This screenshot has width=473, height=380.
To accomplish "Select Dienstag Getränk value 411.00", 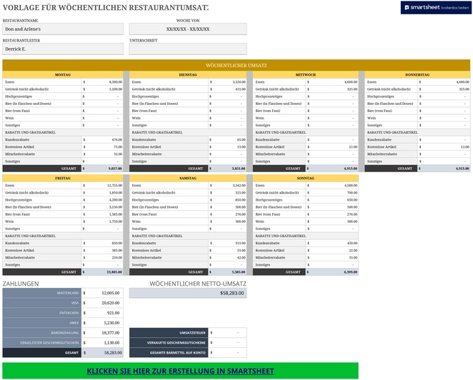I will pyautogui.click(x=227, y=89).
